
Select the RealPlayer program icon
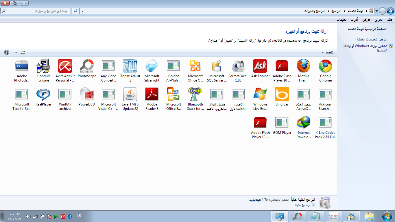pyautogui.click(x=43, y=95)
